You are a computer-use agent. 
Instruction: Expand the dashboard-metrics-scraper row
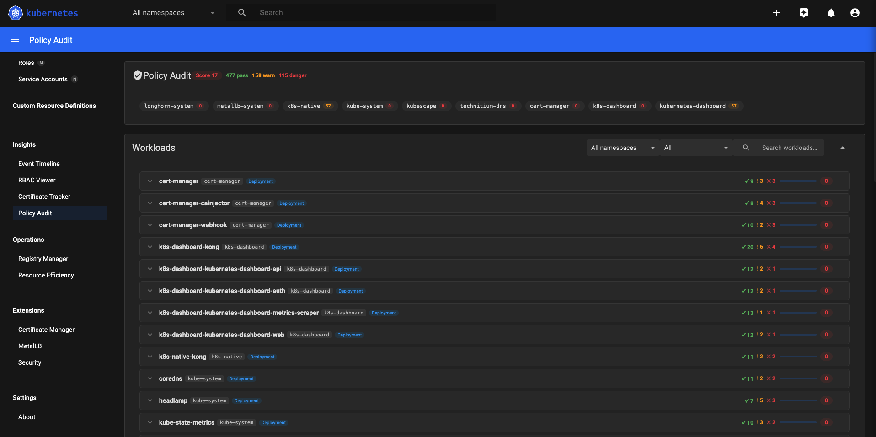pyautogui.click(x=150, y=313)
